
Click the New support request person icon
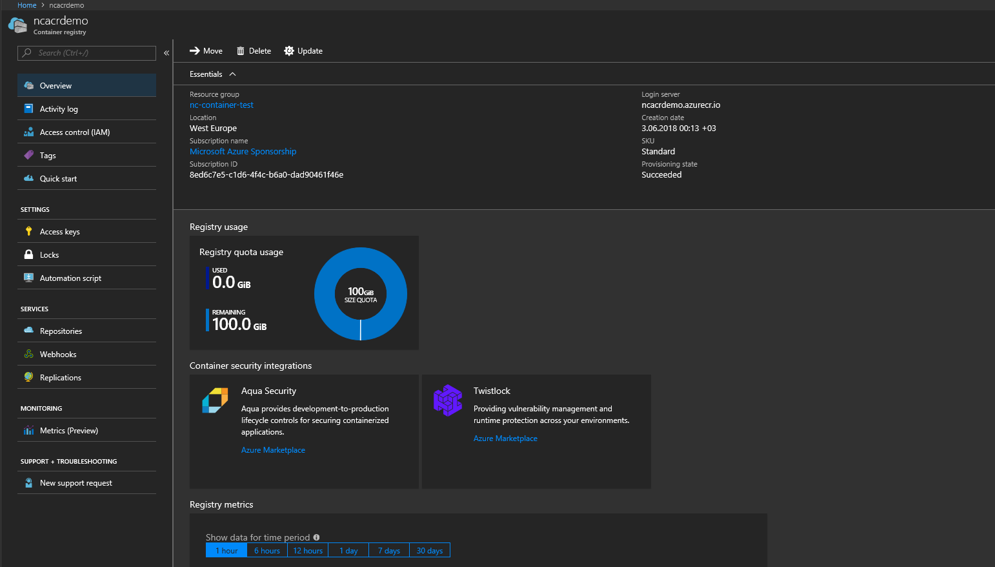pos(28,482)
